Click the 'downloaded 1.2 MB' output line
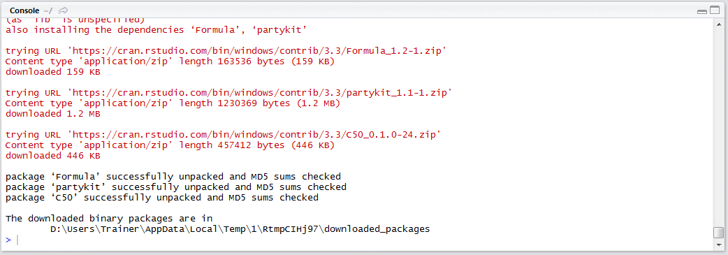728x255 pixels. point(53,114)
